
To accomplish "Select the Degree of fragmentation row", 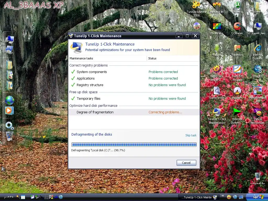I will pos(134,112).
